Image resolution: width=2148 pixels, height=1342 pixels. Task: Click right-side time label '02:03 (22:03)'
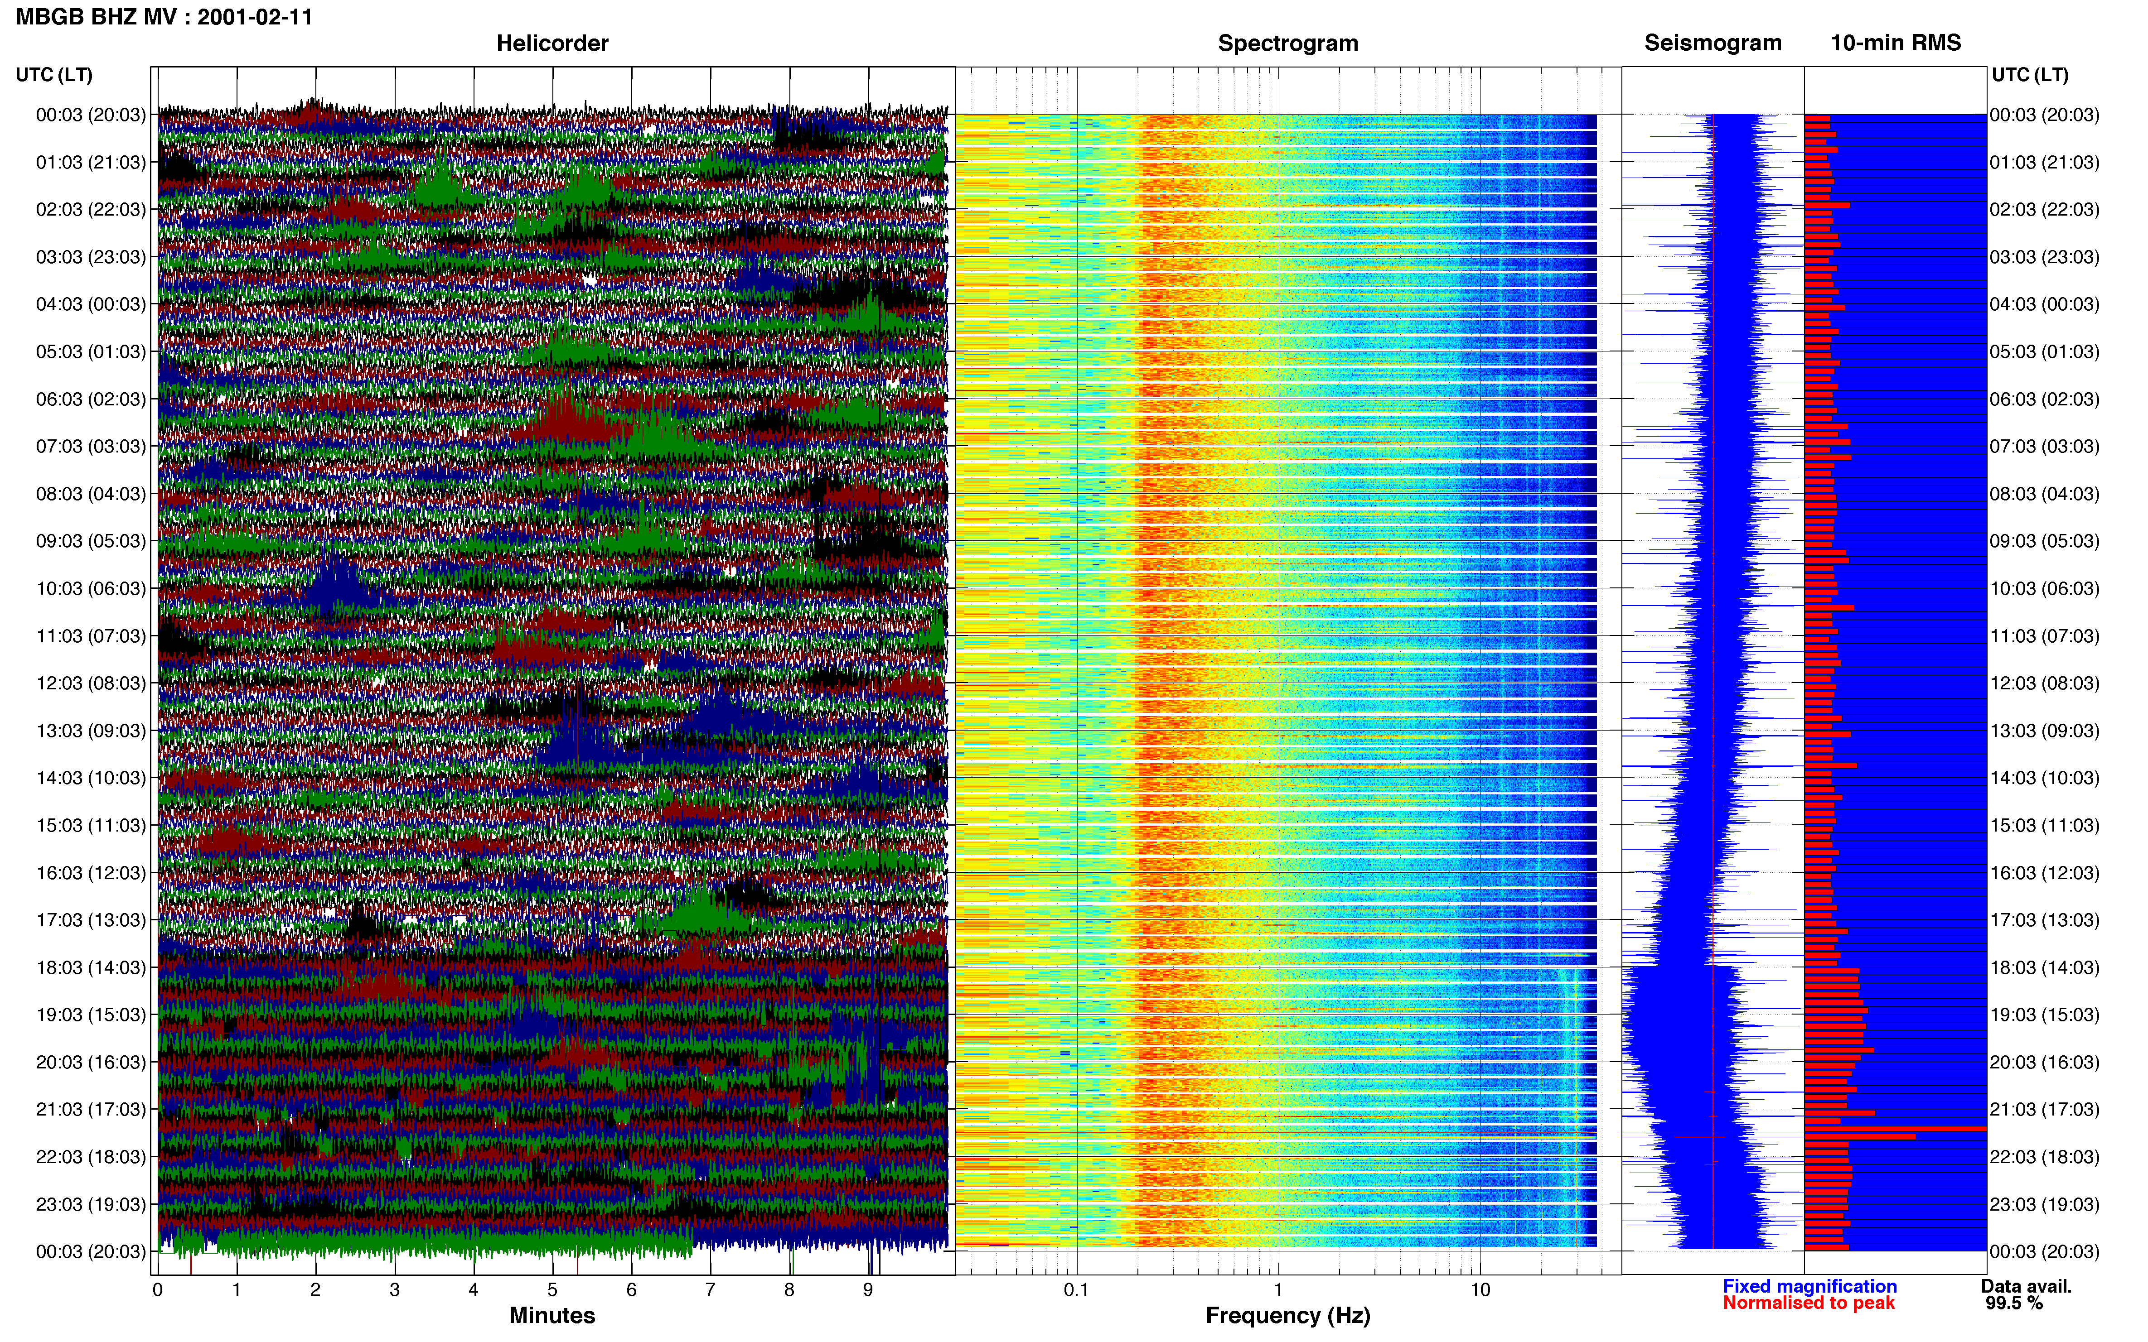(2044, 209)
